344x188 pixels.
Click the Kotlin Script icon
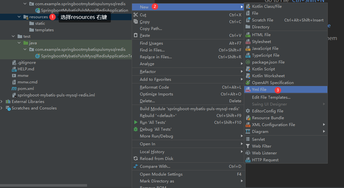[248, 69]
